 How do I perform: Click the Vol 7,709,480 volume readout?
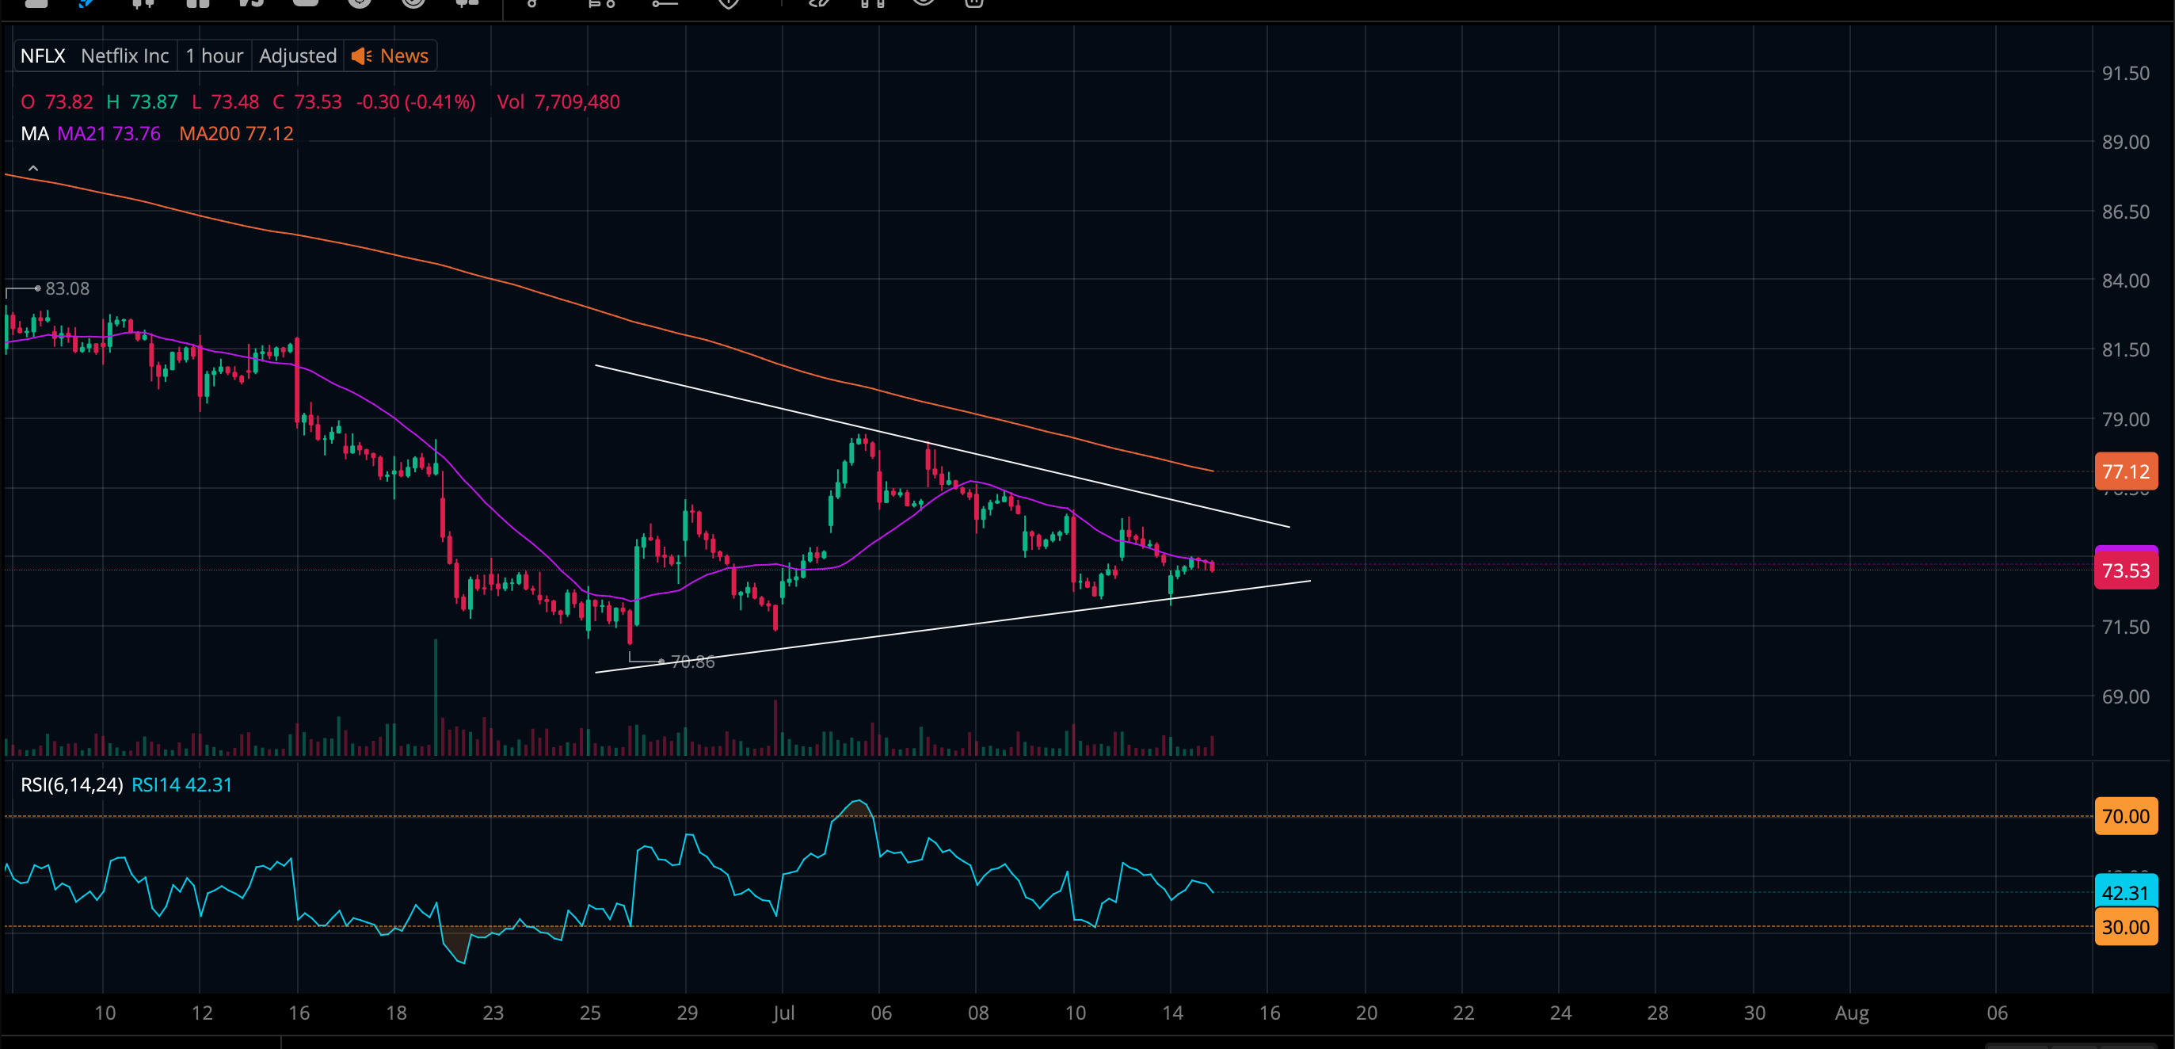(x=558, y=102)
